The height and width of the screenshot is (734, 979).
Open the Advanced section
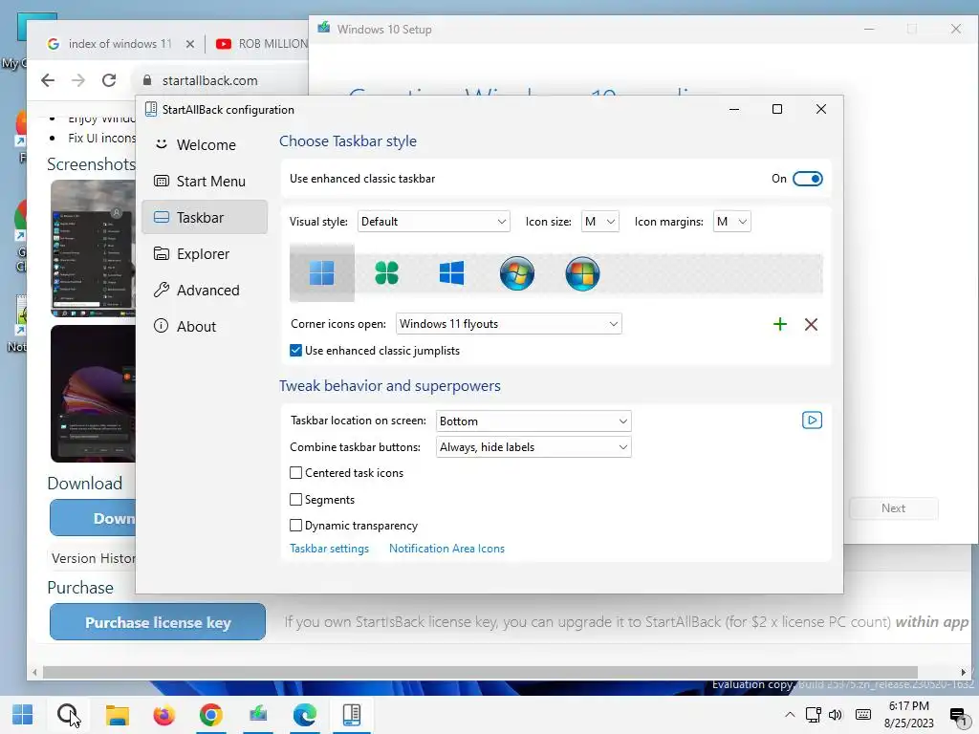click(205, 291)
